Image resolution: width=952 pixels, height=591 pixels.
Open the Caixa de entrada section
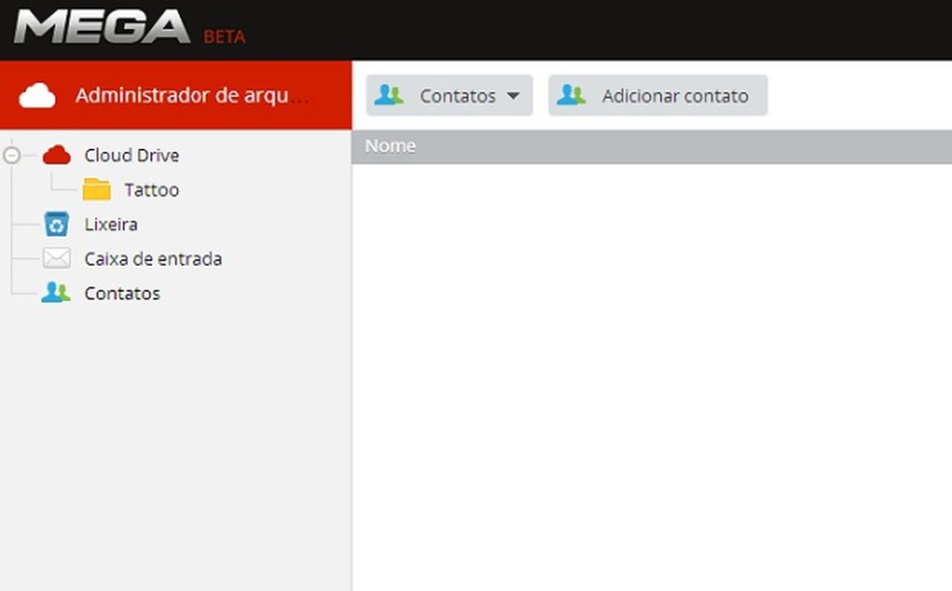pos(152,258)
